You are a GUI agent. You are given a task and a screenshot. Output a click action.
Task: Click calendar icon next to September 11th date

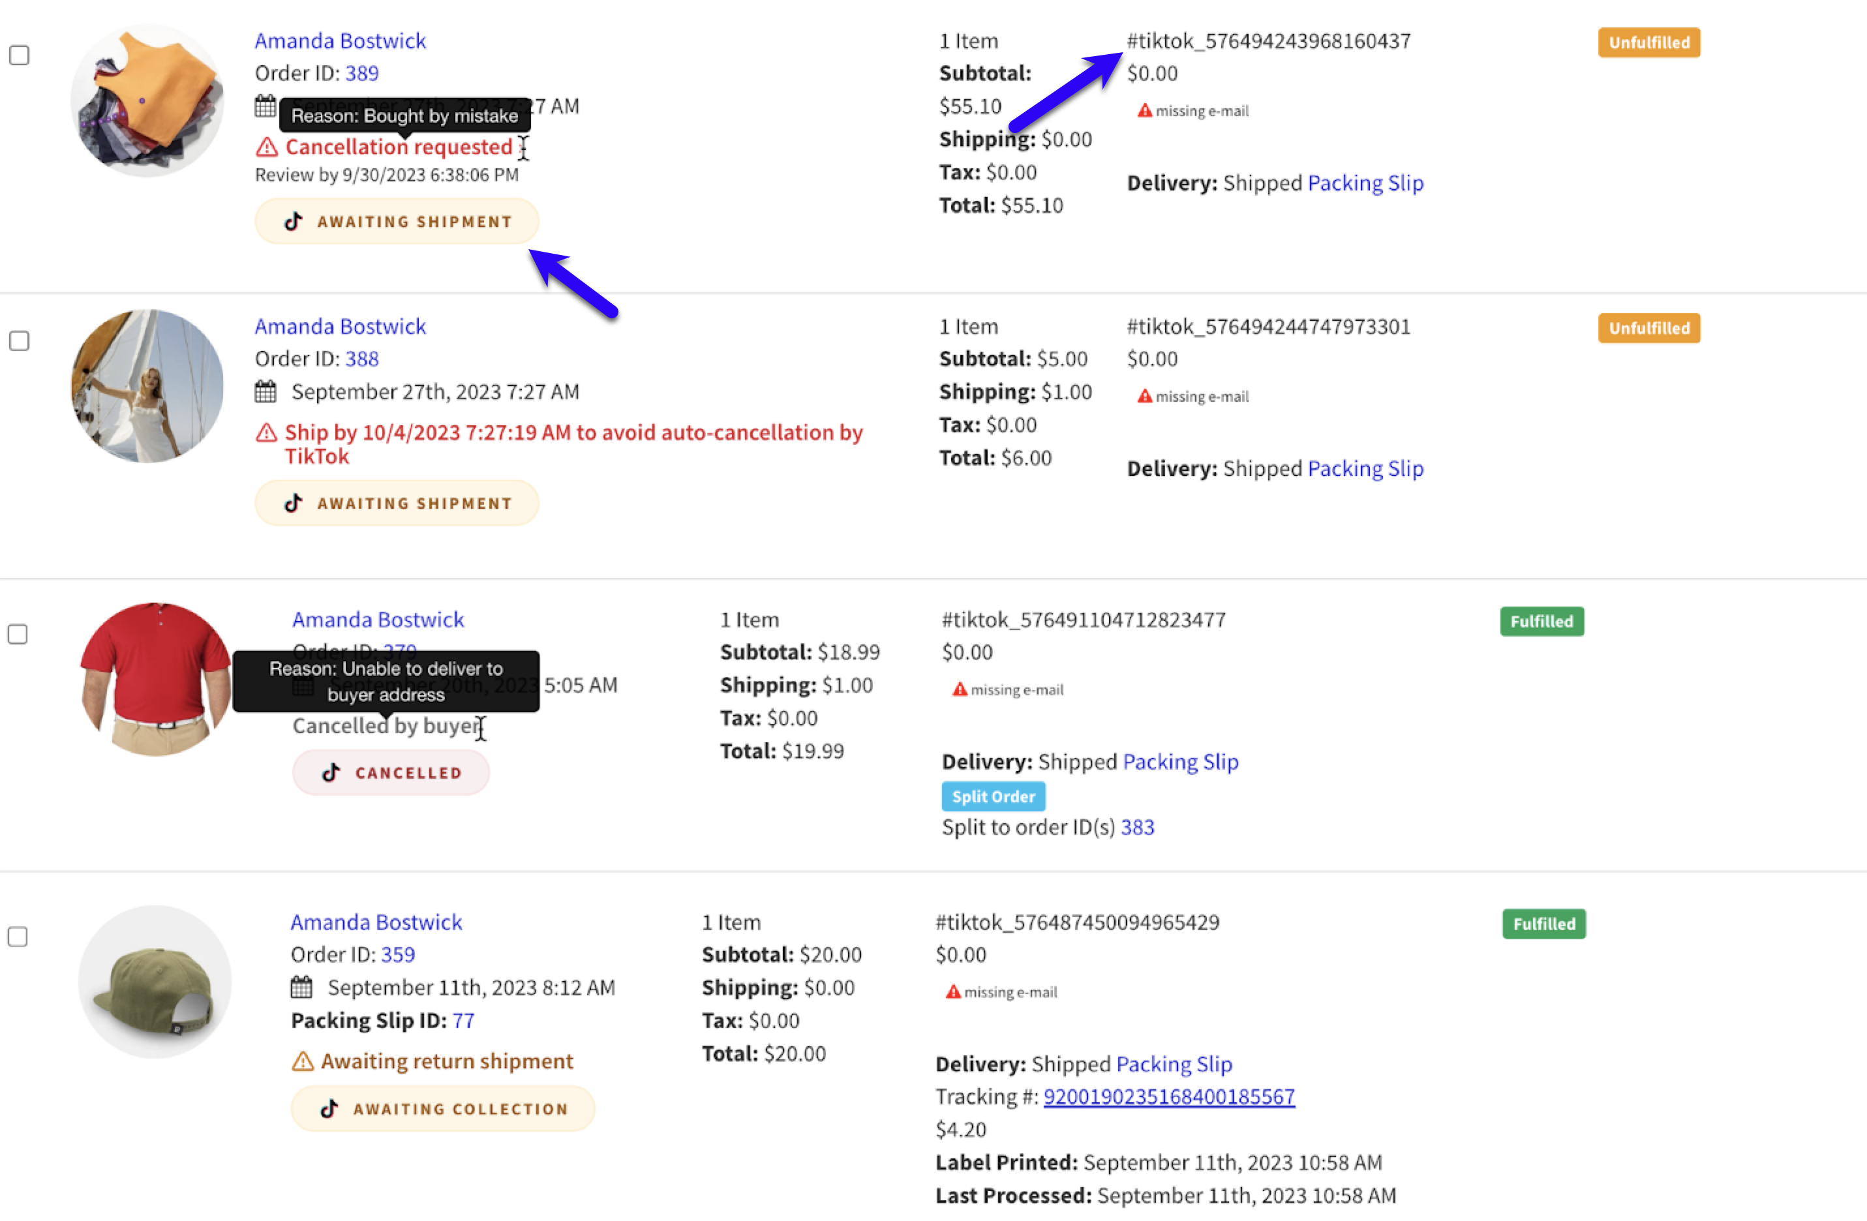click(301, 987)
